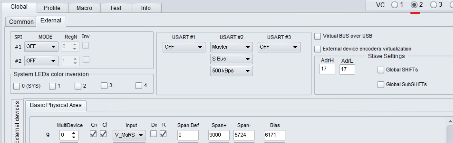Check the 0 (SYS) LED inversion box
This screenshot has height=143, width=453.
tap(16, 86)
